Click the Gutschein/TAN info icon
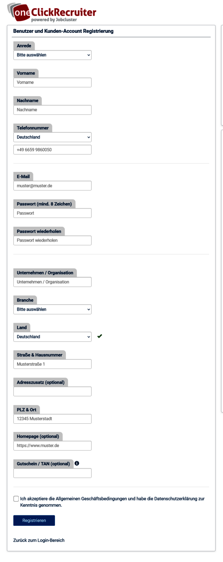This screenshot has width=223, height=562. (x=77, y=463)
